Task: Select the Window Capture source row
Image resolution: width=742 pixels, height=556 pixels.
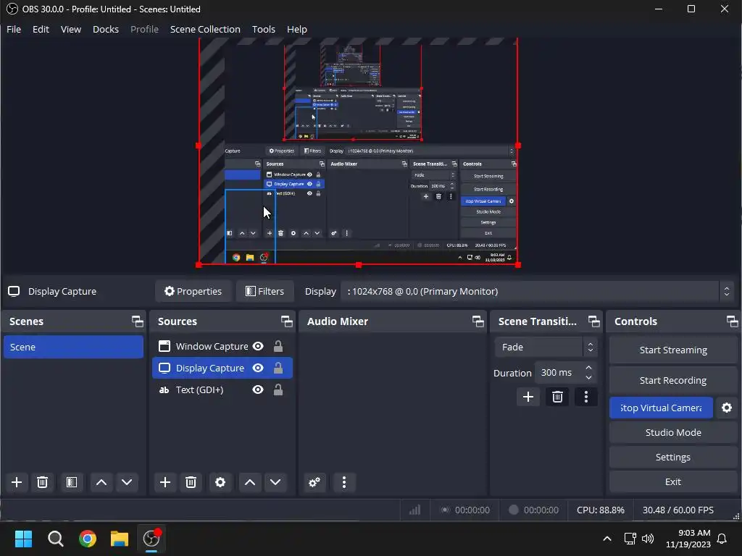Action: point(222,346)
